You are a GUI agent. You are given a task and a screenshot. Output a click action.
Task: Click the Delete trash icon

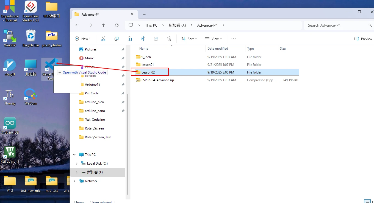pos(169,39)
